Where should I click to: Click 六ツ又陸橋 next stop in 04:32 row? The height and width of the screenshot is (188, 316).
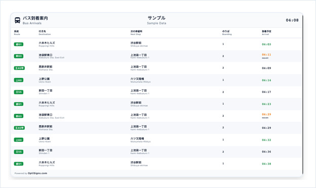pyautogui.click(x=137, y=138)
